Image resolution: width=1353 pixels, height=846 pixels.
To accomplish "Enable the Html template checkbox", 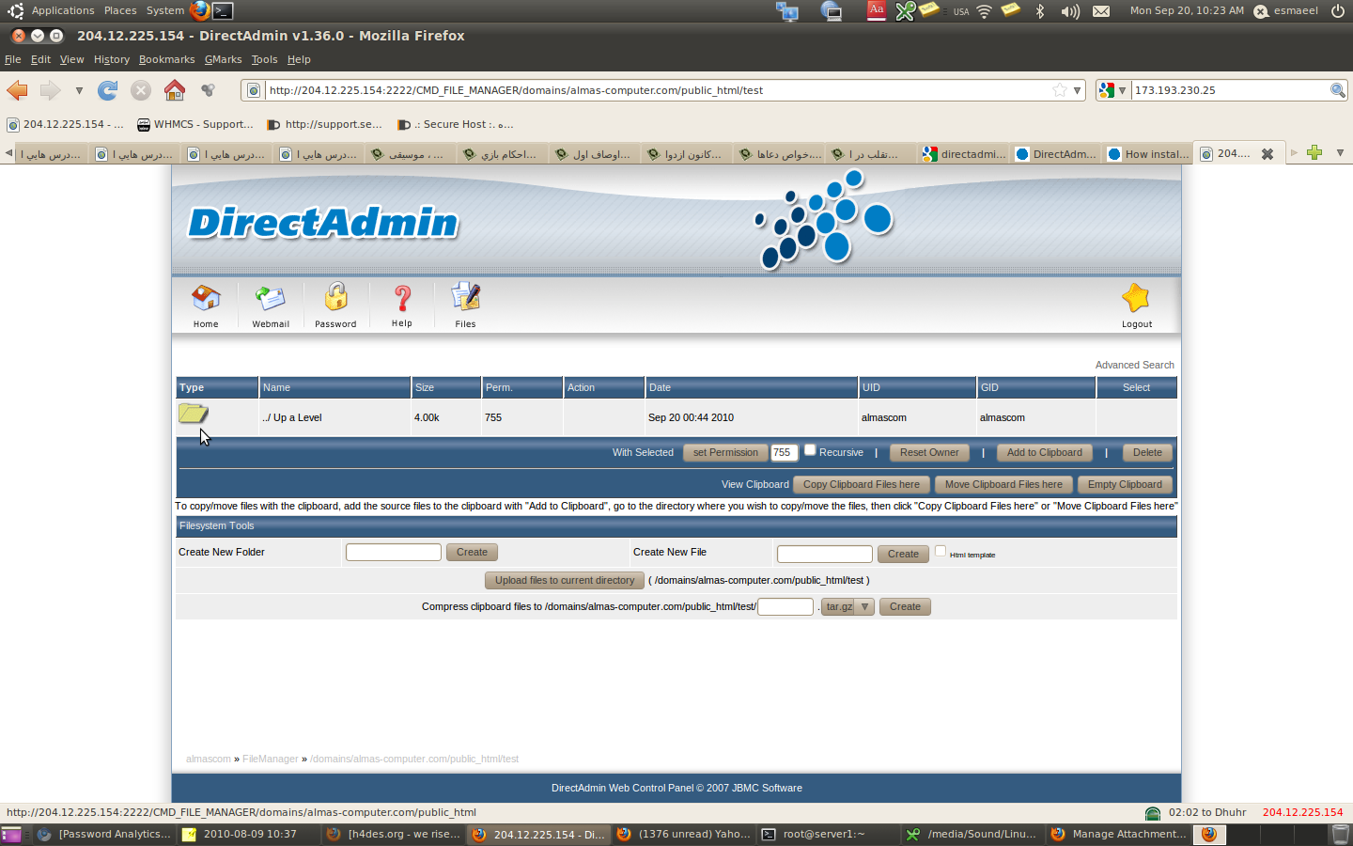I will [x=940, y=551].
